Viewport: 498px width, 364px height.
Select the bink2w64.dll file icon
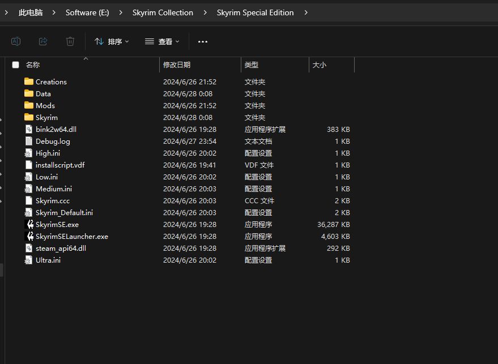point(28,129)
